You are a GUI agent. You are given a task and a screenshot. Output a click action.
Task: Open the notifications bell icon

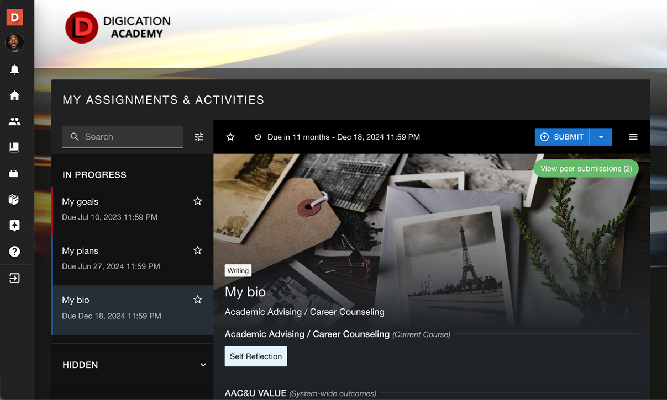(x=14, y=69)
